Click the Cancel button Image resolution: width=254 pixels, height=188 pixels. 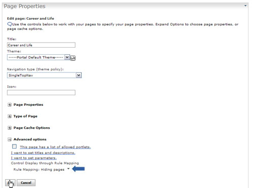(x=26, y=183)
